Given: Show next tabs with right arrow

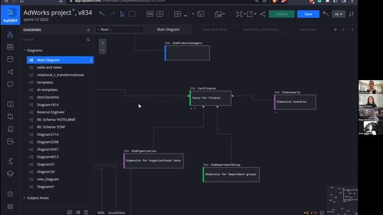Looking at the screenshot, I should (352, 30).
